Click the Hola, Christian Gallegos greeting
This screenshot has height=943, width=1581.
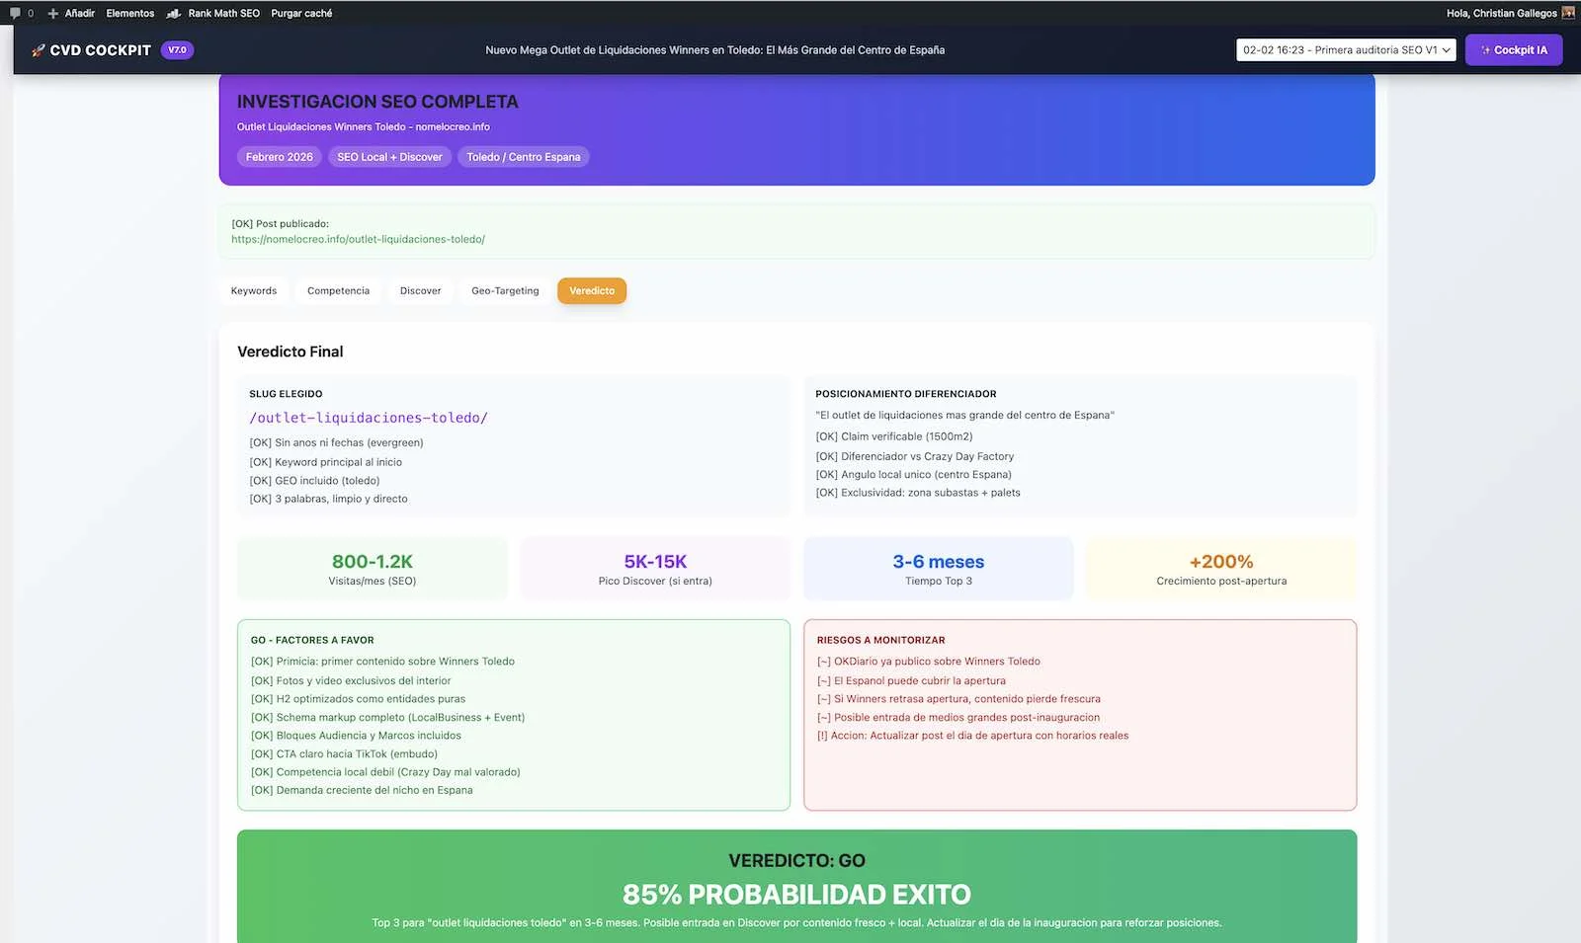pyautogui.click(x=1501, y=13)
